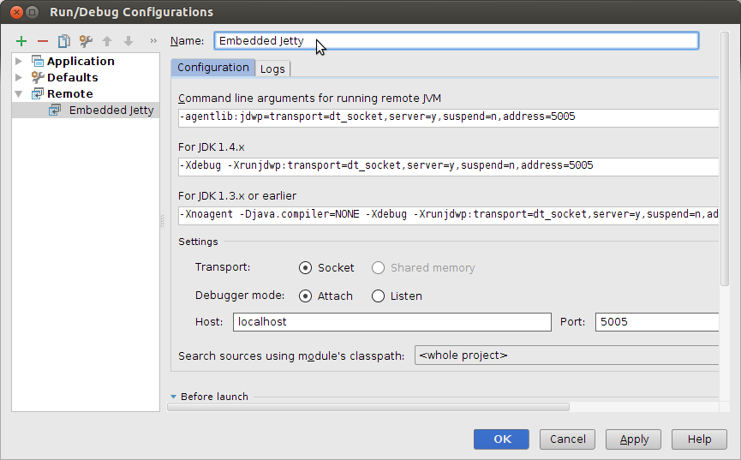The height and width of the screenshot is (460, 741).
Task: Focus the Name input field
Action: coord(456,40)
